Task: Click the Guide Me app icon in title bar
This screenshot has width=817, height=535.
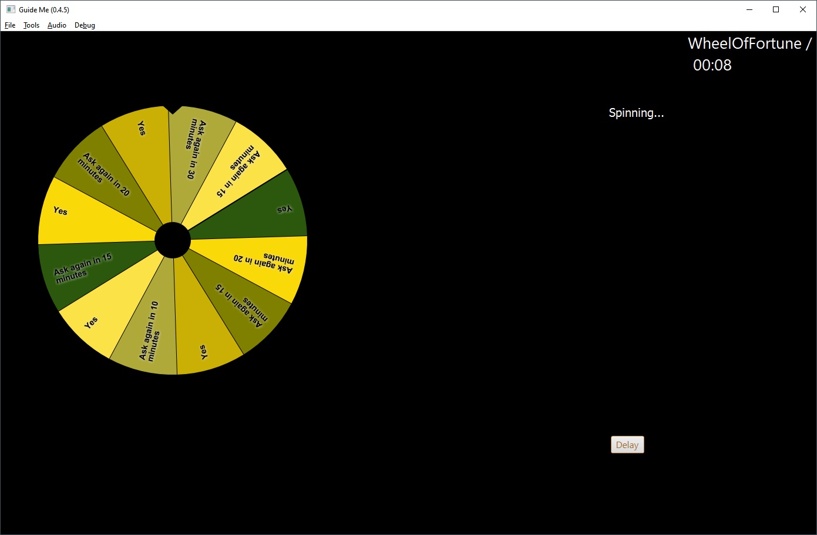Action: (x=11, y=9)
